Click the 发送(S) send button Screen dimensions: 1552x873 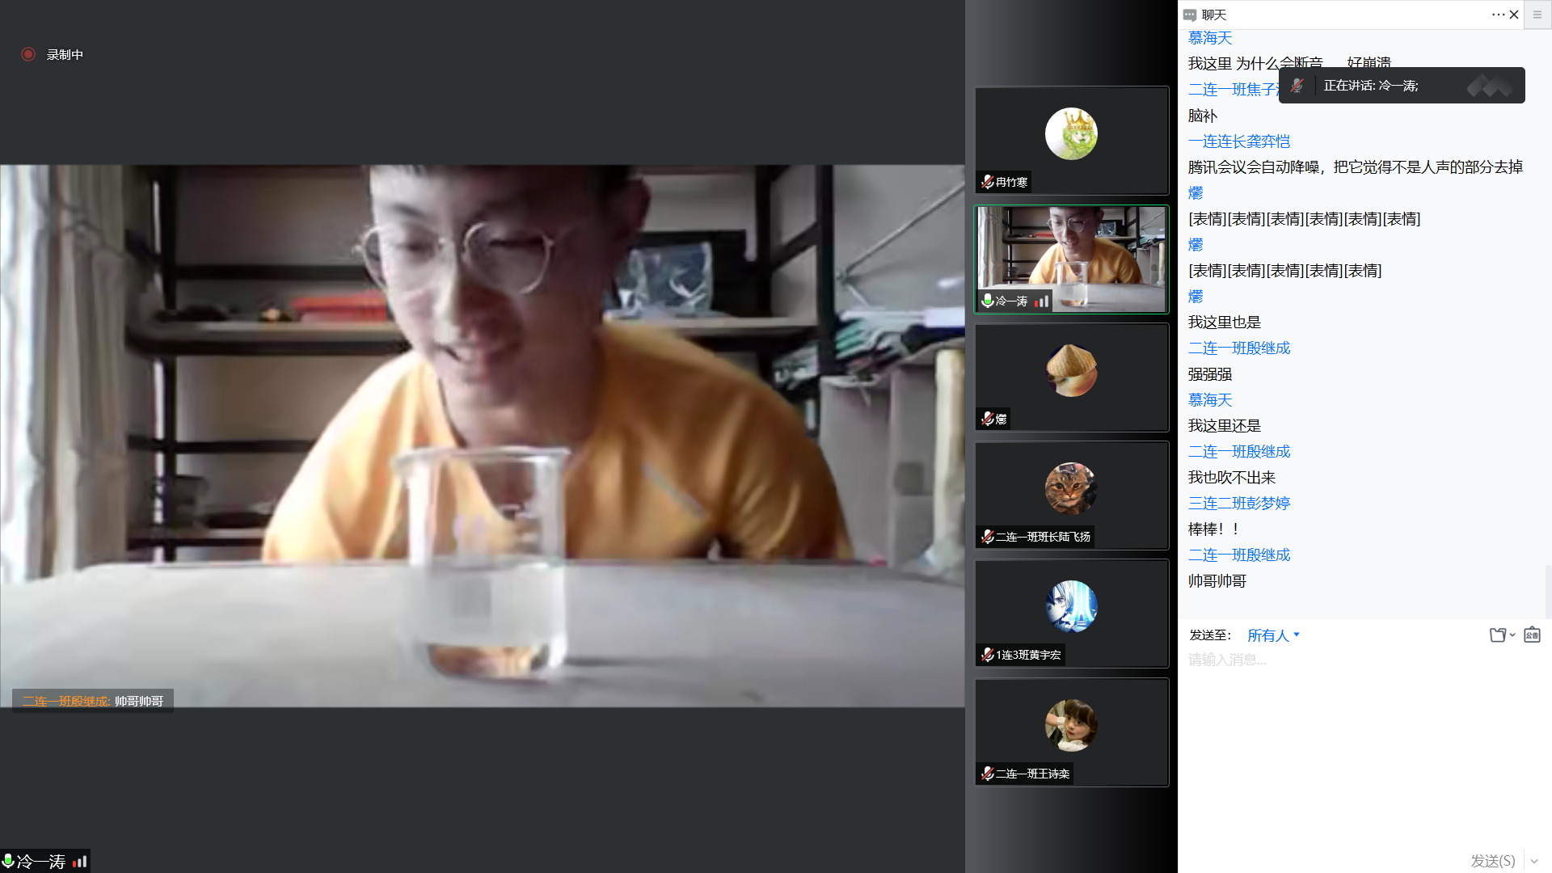1492,861
